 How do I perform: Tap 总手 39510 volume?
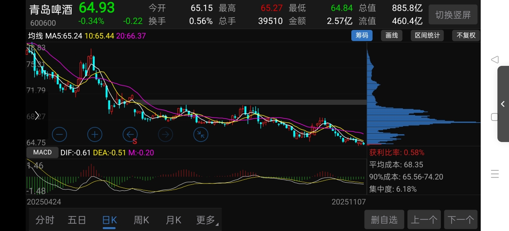tap(251, 21)
